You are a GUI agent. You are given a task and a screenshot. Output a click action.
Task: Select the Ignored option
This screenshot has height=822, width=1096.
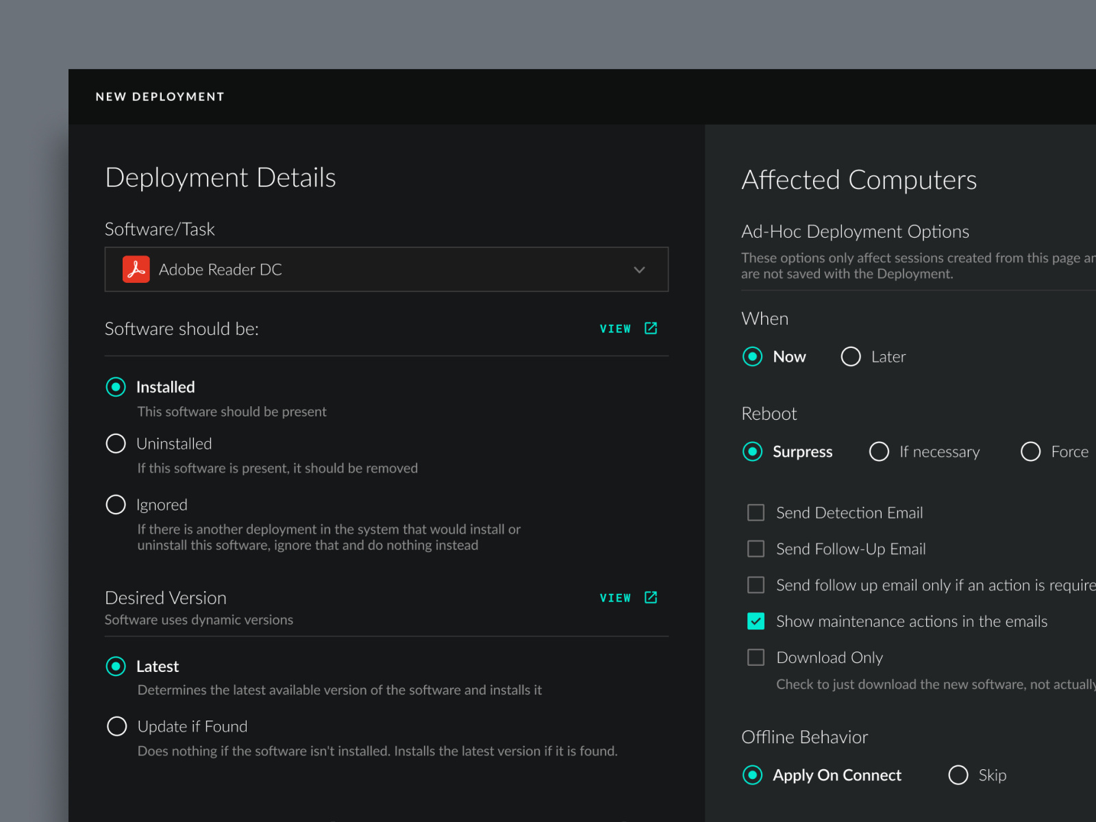(116, 504)
